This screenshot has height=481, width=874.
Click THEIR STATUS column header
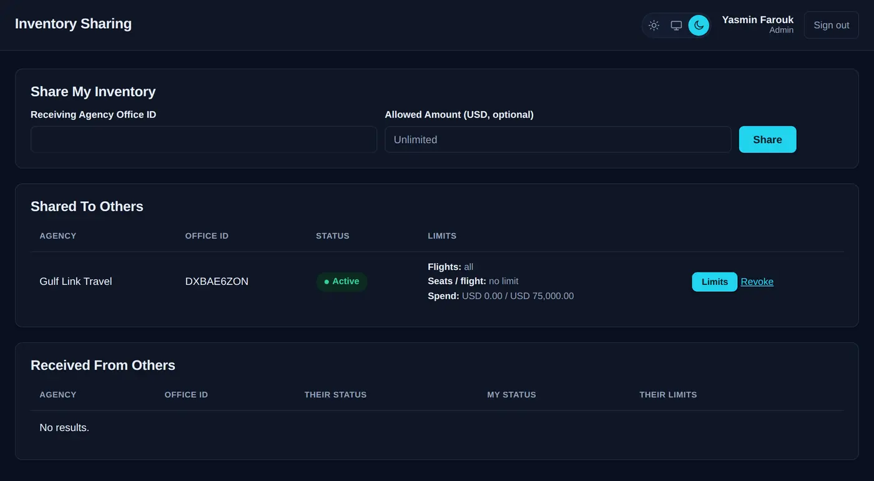(335, 395)
